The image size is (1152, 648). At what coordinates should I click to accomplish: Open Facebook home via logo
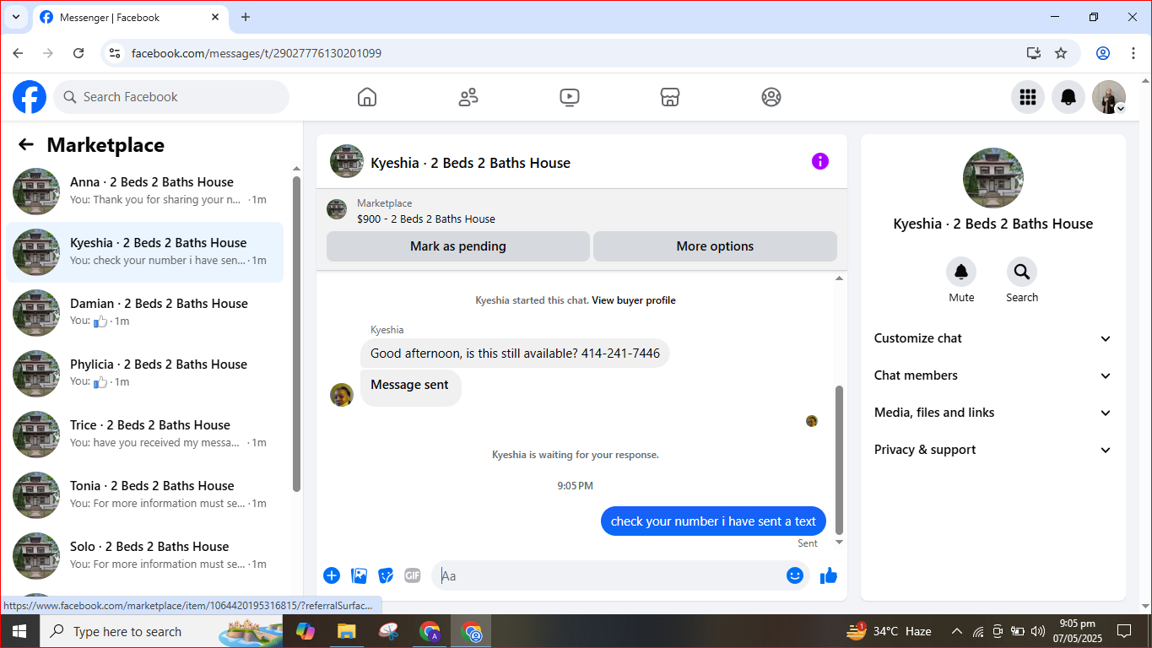[x=30, y=97]
